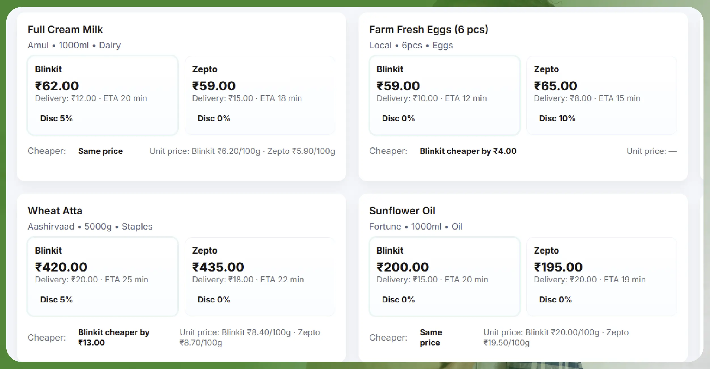Select Zepto ₹65.00 eggs offer card
The height and width of the screenshot is (369, 710).
601,95
